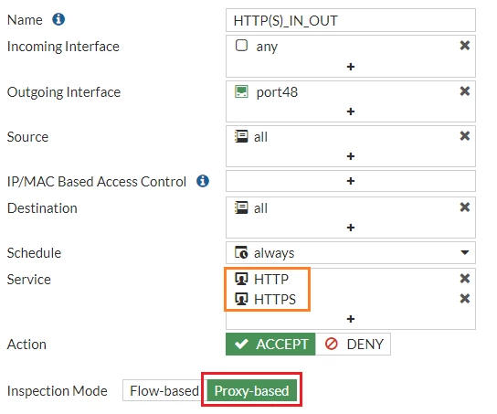Add a Source address with plus
The height and width of the screenshot is (414, 497).
(x=351, y=156)
